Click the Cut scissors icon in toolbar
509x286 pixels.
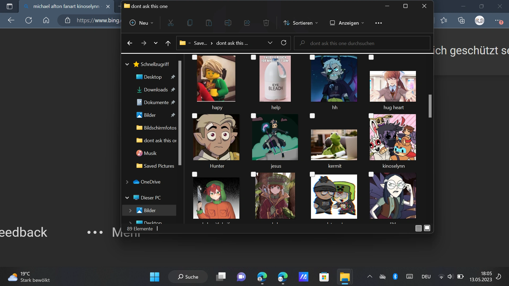tap(171, 23)
